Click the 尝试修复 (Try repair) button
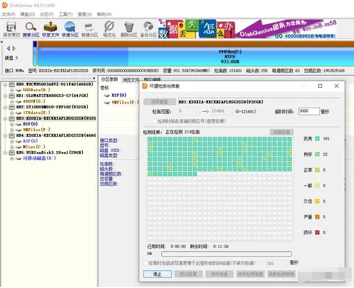This screenshot has width=354, height=288. click(x=188, y=274)
